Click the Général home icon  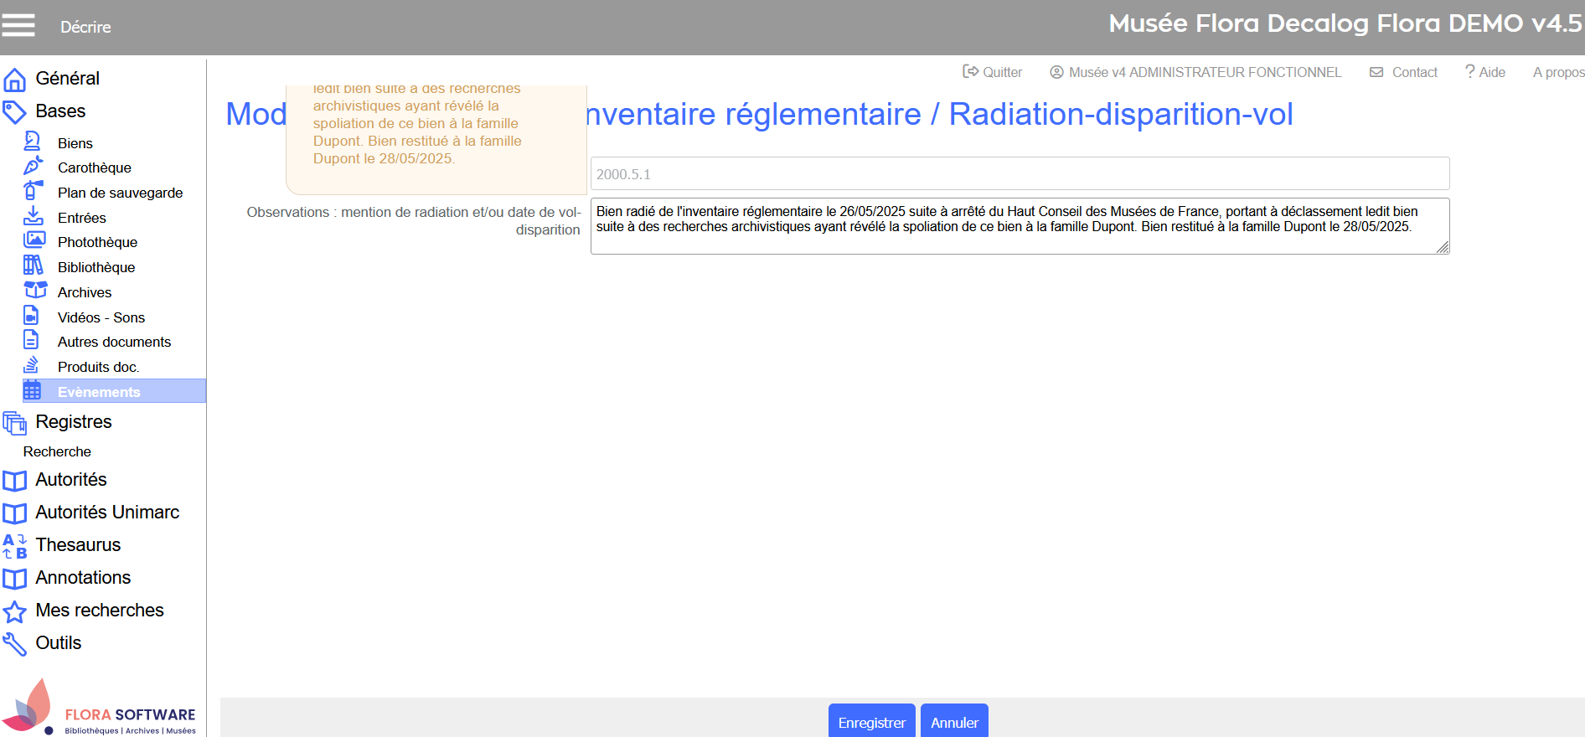pyautogui.click(x=15, y=80)
